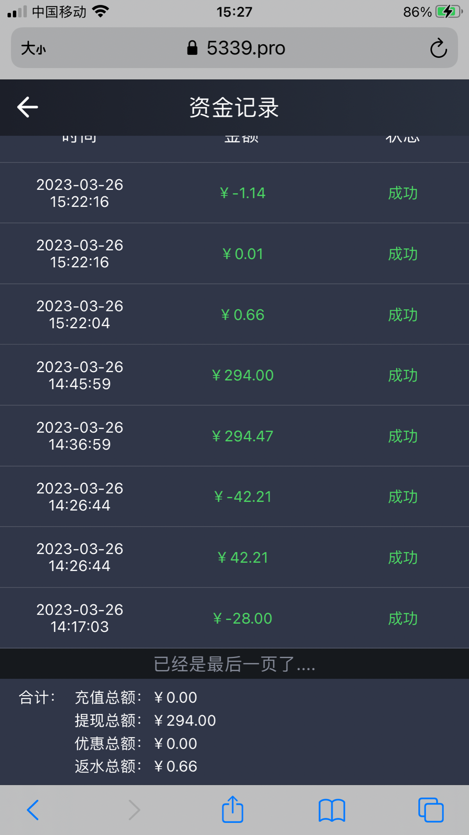The height and width of the screenshot is (835, 469).
Task: Show Safari open tabs
Action: pos(431,810)
